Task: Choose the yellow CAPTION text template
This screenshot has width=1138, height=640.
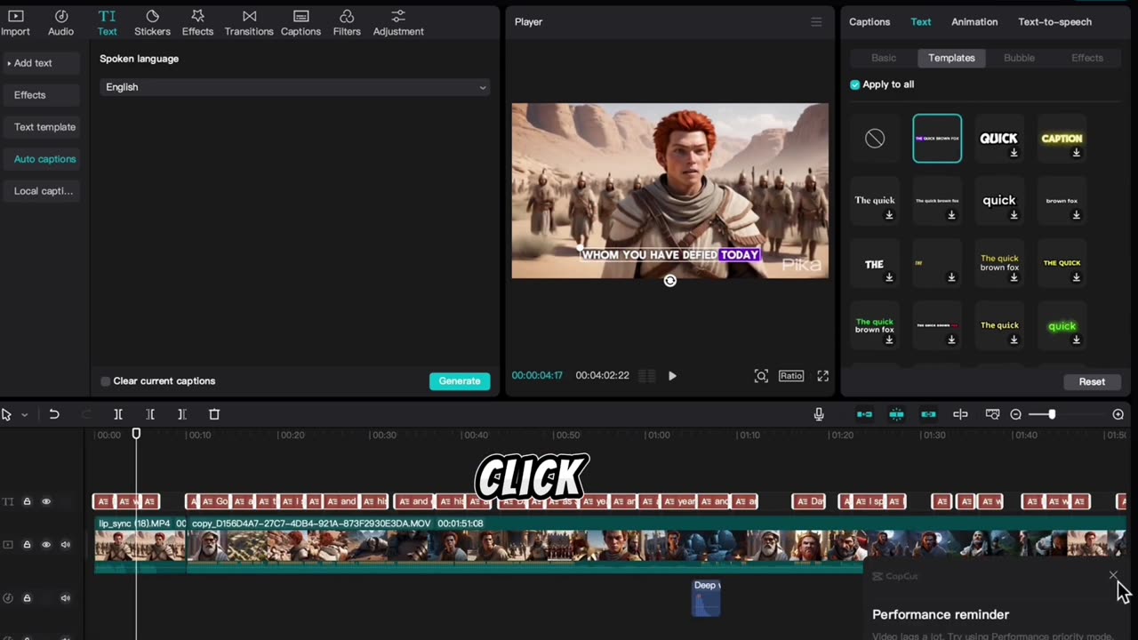Action: coord(1062,139)
